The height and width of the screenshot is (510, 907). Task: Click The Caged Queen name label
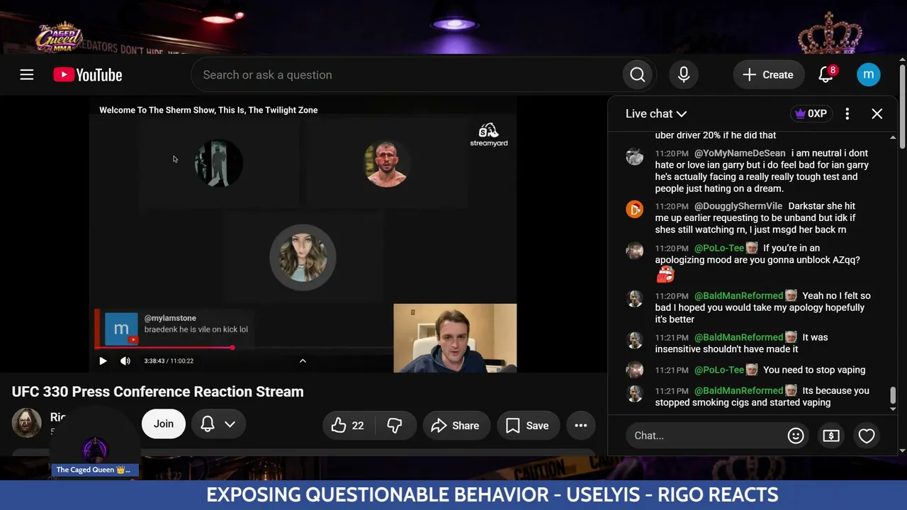point(94,470)
